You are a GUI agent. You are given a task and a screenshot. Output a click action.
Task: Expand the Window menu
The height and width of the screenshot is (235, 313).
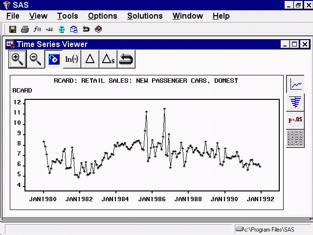(x=187, y=16)
